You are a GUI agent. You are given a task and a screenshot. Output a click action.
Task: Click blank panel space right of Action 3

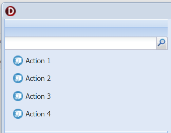(109, 96)
